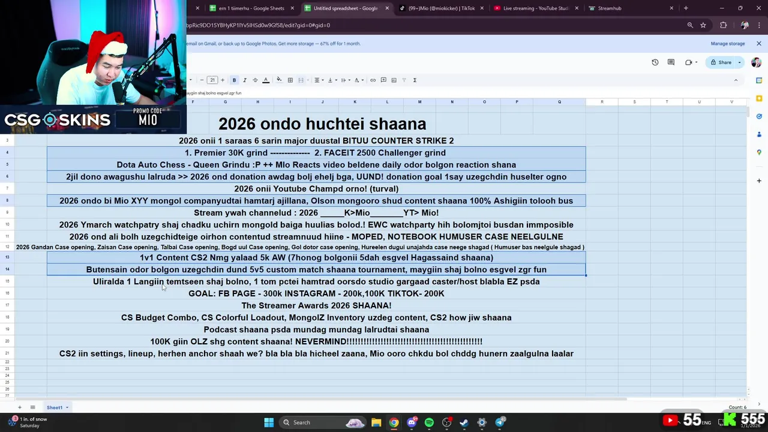Decrease font size with the minus button
768x432 pixels.
coord(202,80)
